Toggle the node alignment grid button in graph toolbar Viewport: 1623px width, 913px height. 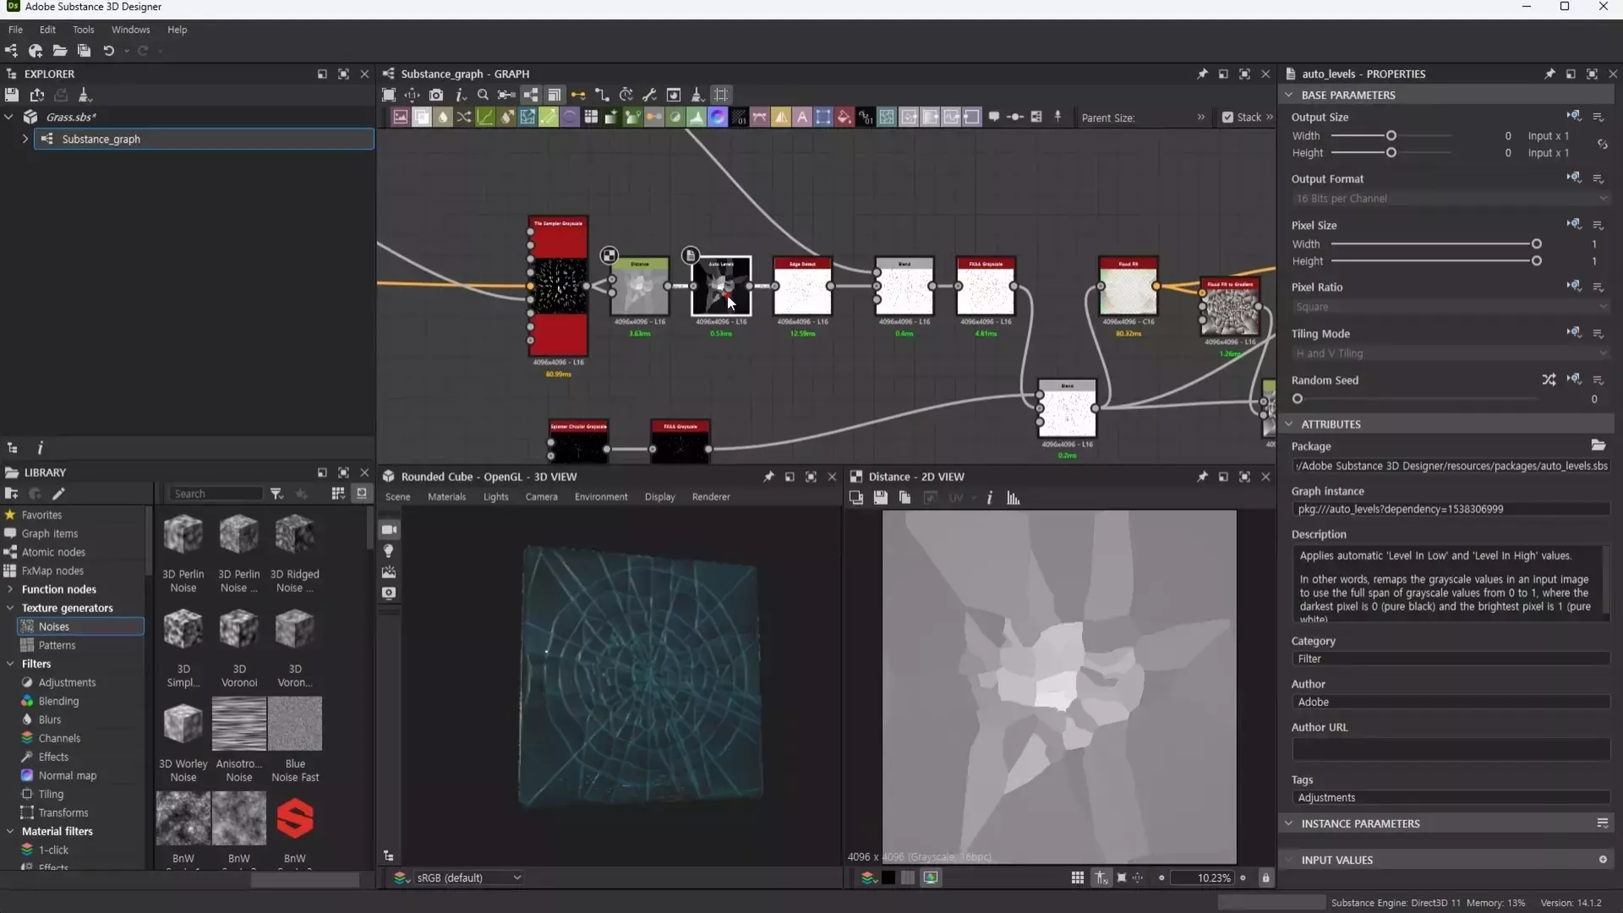coord(721,95)
